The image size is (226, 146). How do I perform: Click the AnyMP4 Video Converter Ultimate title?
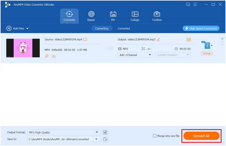point(34,4)
